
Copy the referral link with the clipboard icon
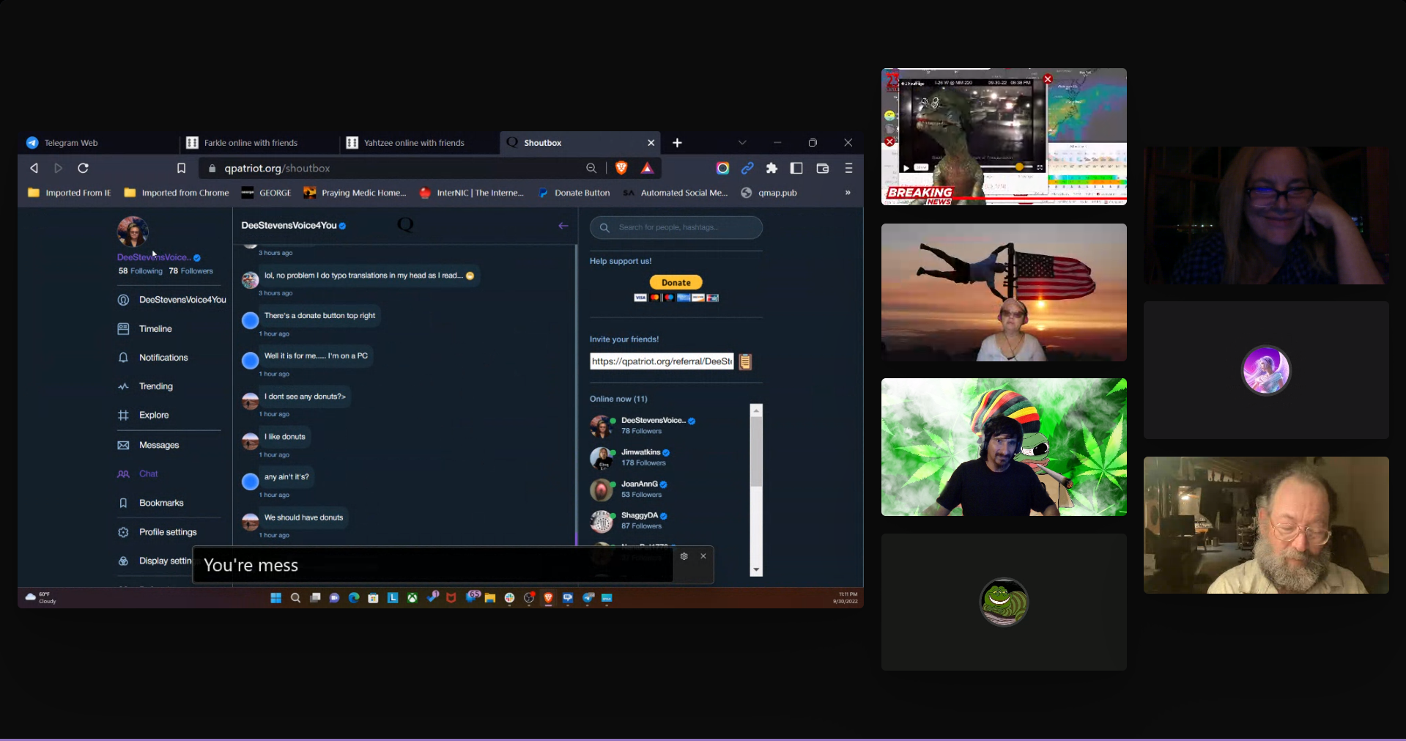(x=745, y=362)
